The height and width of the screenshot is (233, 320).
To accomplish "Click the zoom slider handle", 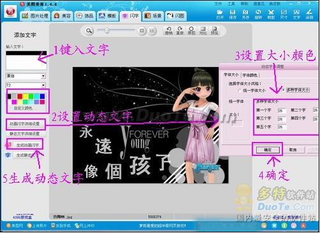I will click(106, 31).
